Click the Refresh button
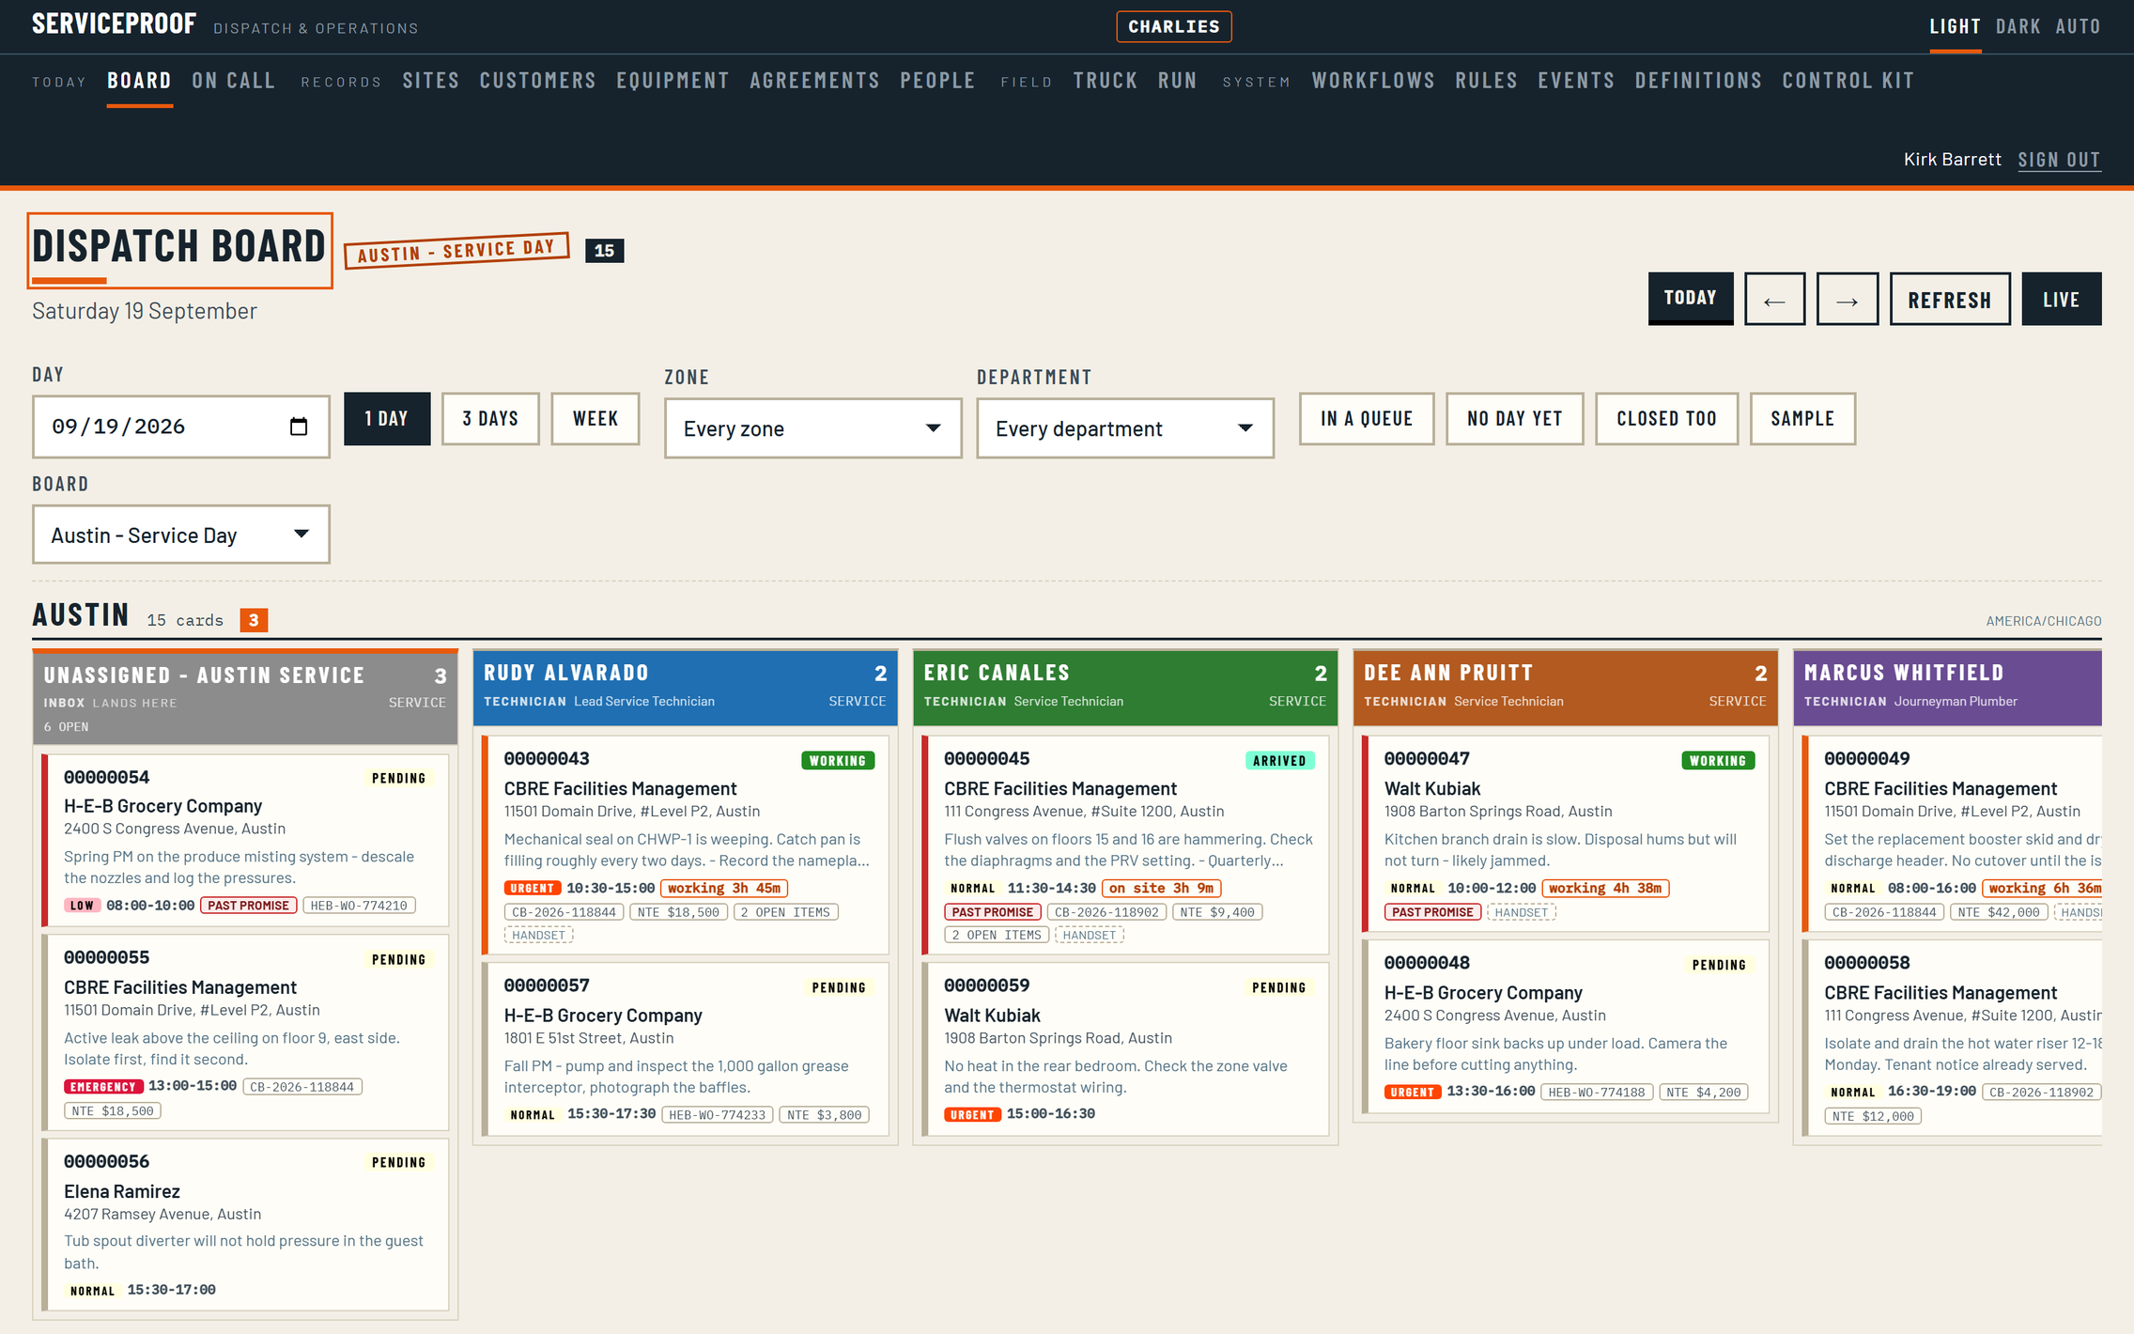This screenshot has width=2134, height=1334. pos(1950,300)
